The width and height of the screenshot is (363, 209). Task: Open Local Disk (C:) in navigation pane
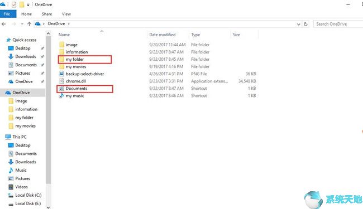tap(28, 195)
